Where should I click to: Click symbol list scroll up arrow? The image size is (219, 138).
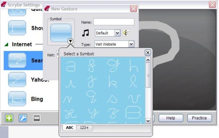click(148, 60)
